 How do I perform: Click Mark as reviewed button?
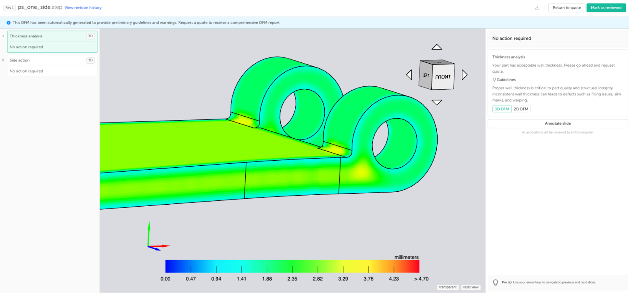click(606, 7)
